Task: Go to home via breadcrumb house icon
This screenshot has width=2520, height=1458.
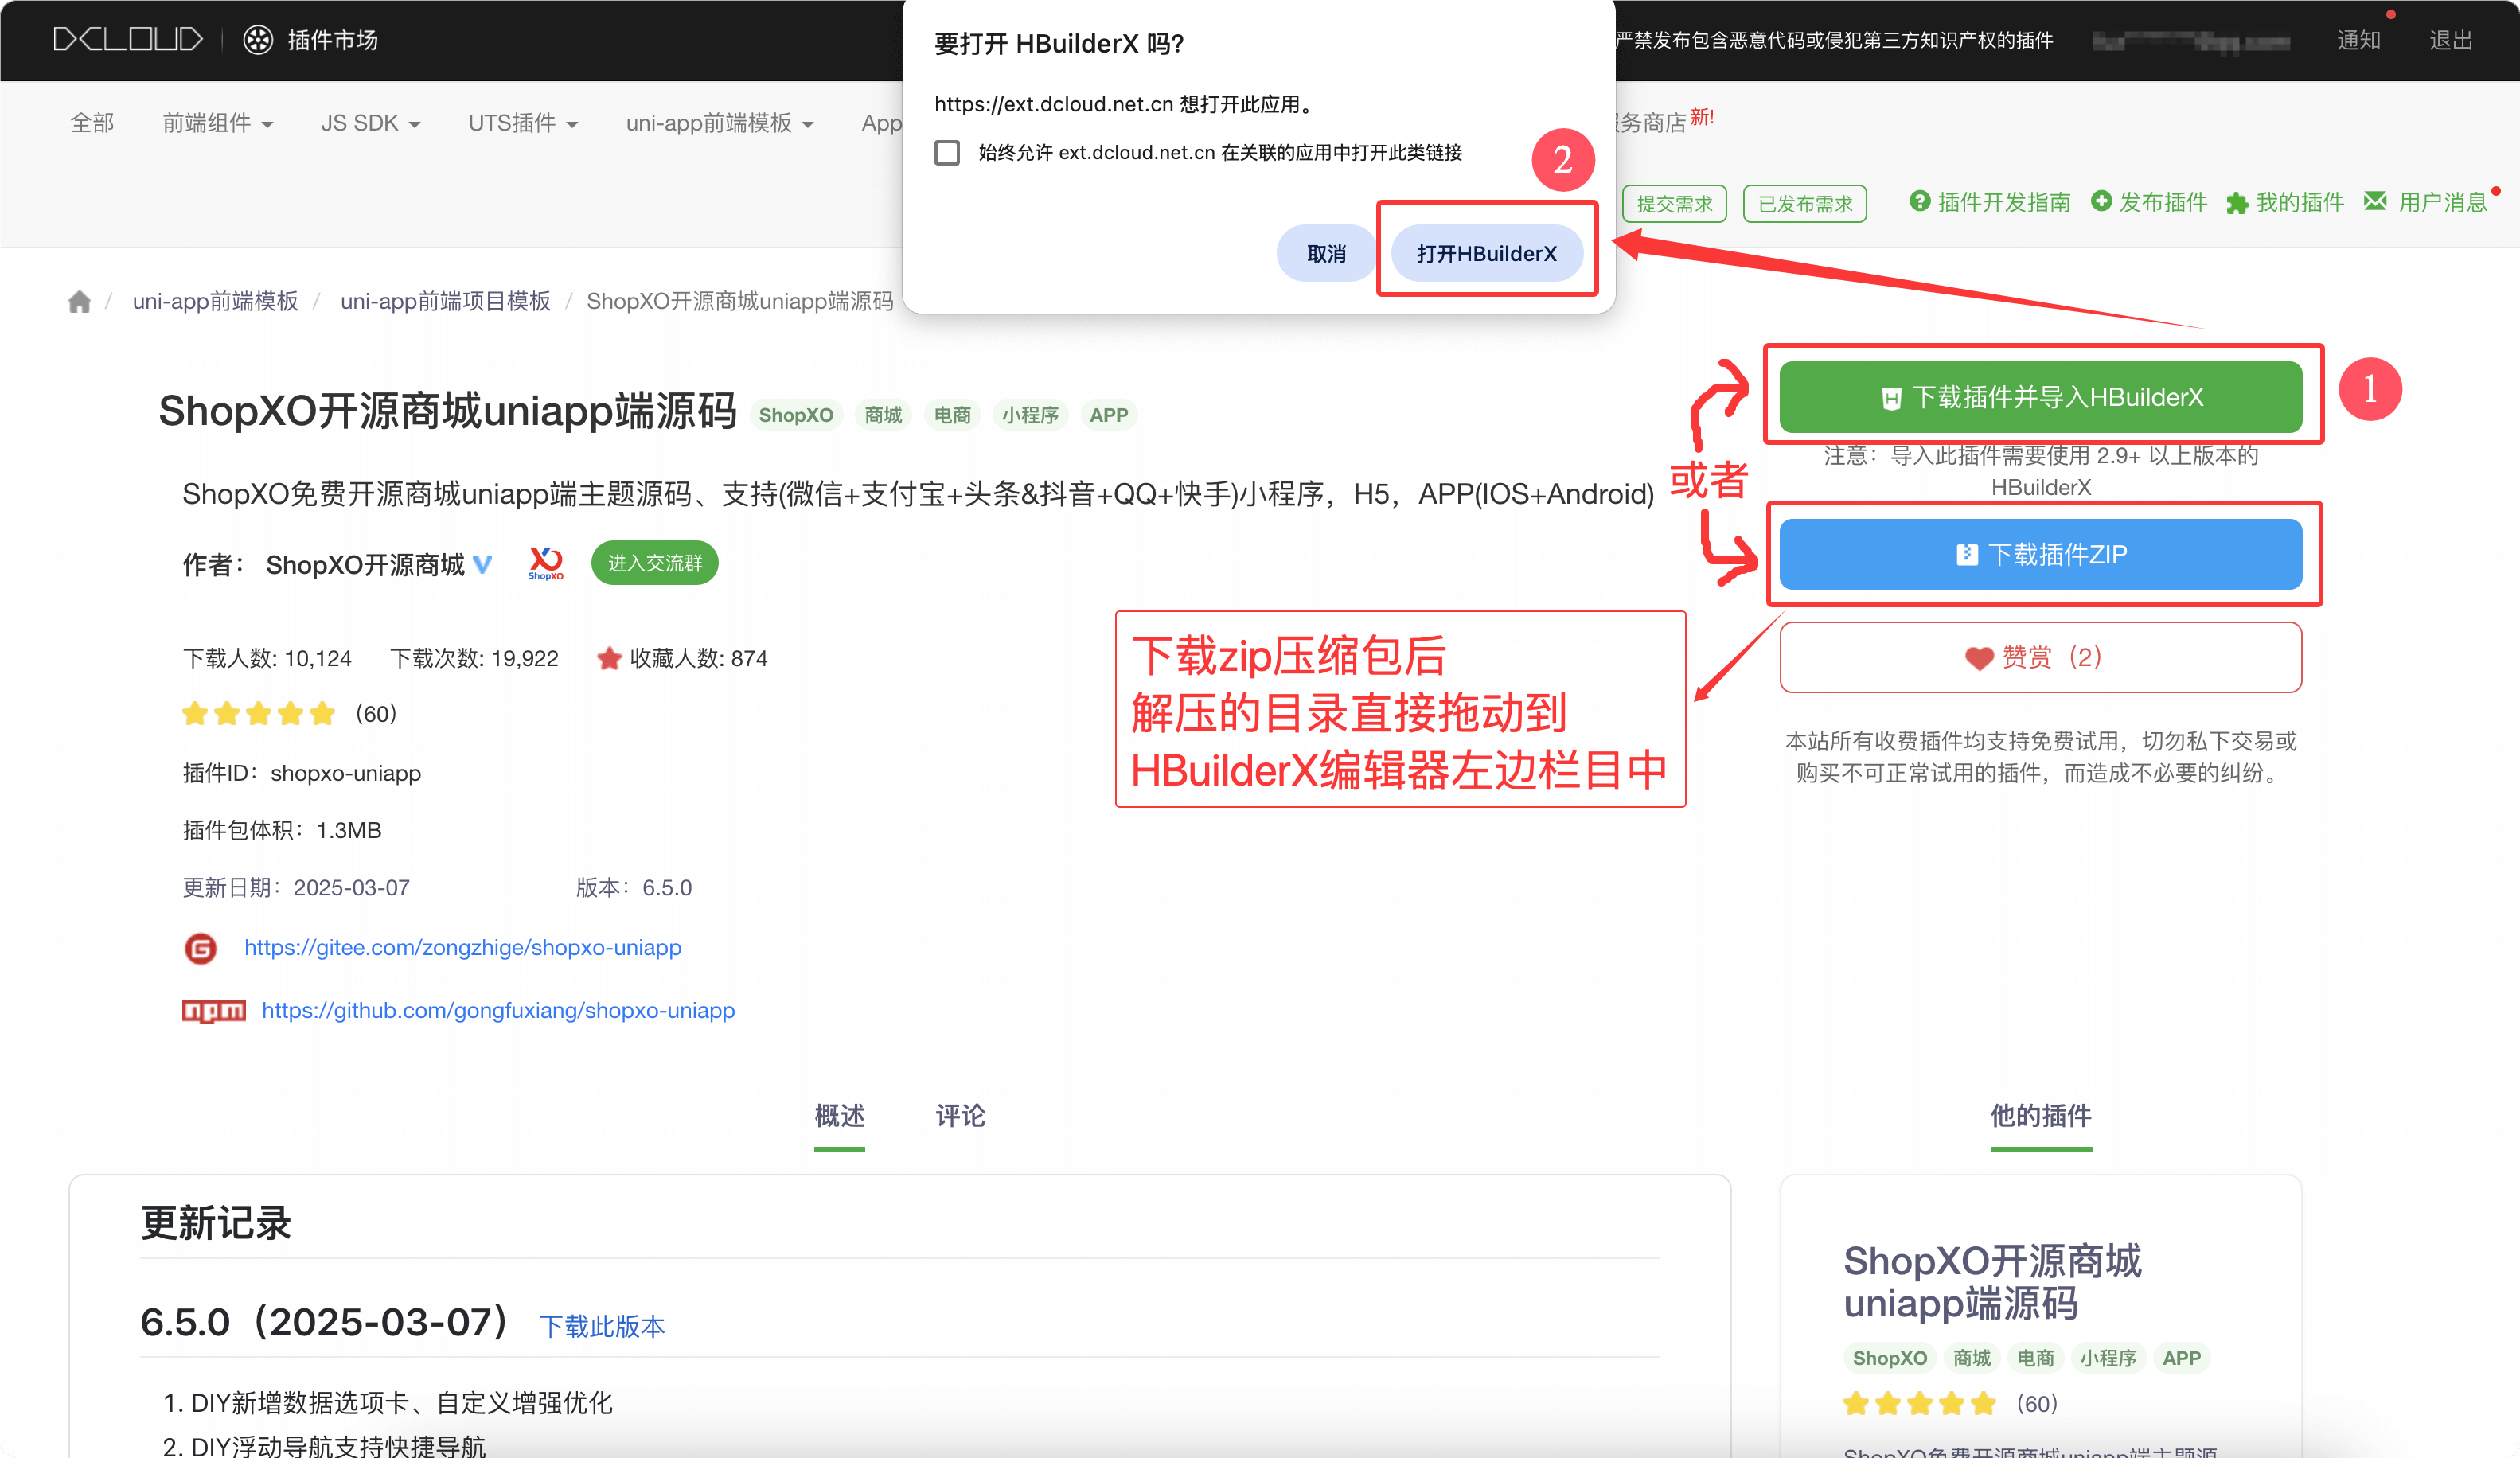Action: pyautogui.click(x=79, y=301)
